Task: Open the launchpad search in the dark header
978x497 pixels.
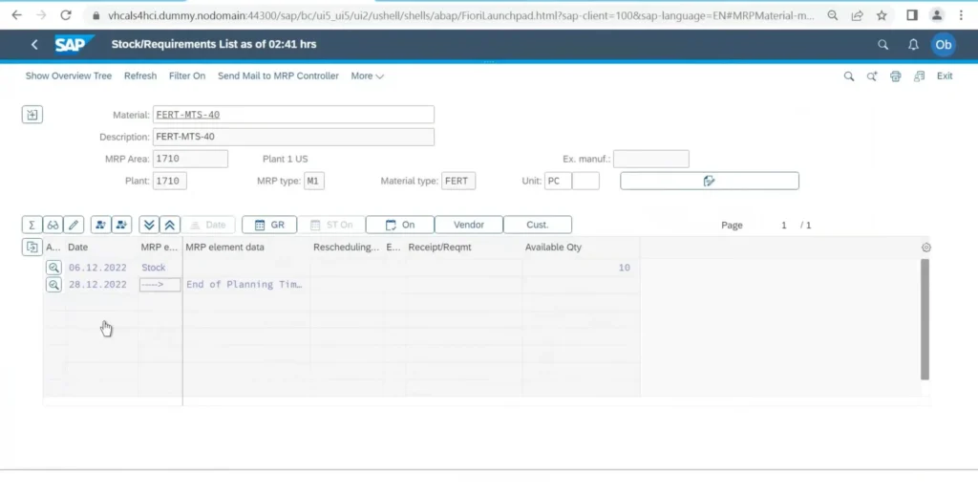Action: [x=882, y=44]
